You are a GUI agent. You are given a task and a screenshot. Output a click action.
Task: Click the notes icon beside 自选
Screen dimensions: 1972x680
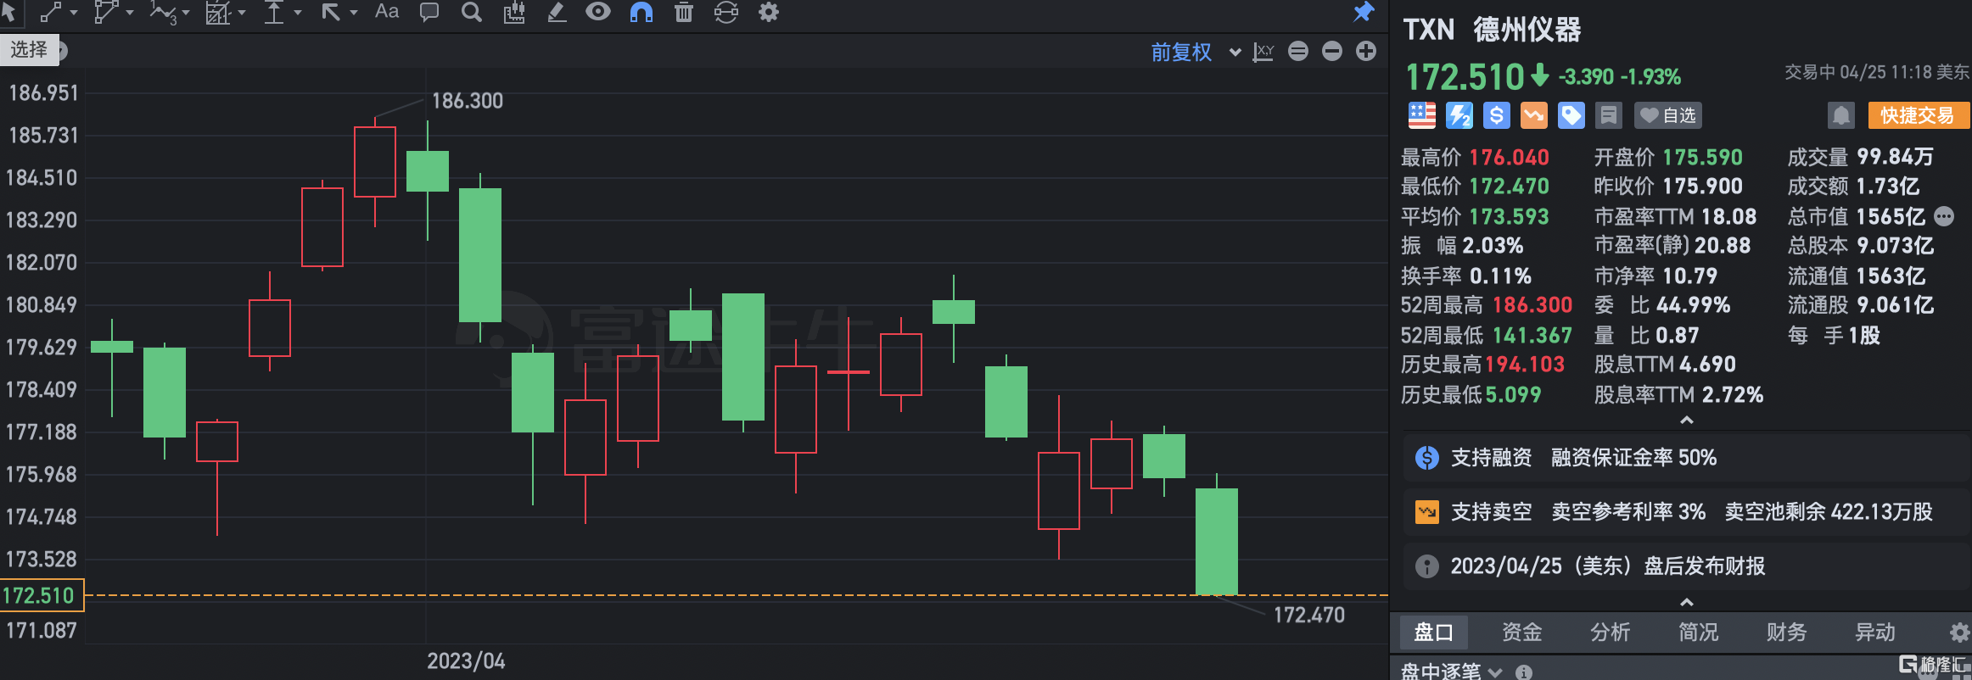point(1608,115)
